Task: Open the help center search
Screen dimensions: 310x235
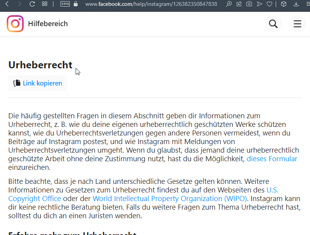Action: coord(273,24)
